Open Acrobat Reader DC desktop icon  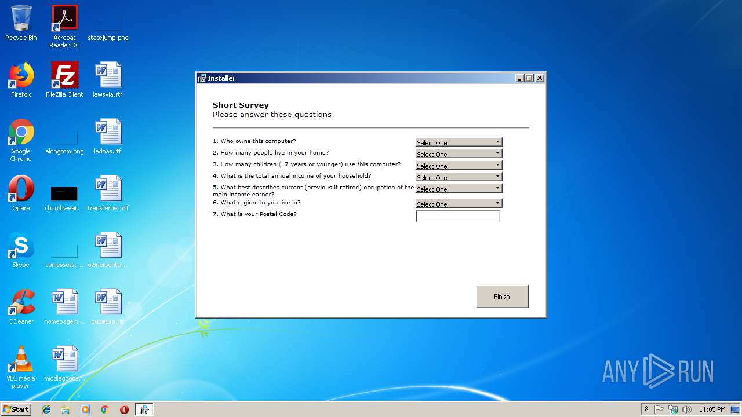64,27
